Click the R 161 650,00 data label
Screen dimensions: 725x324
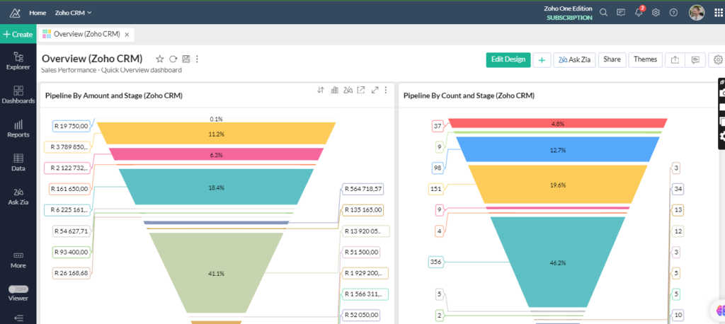click(x=71, y=189)
